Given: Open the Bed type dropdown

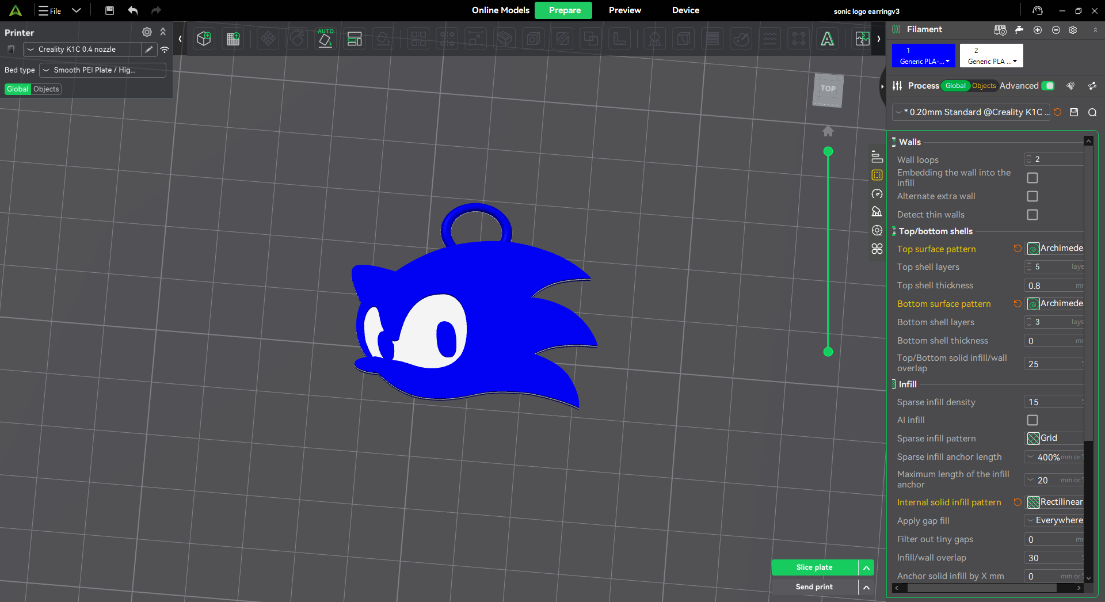Looking at the screenshot, I should (102, 70).
